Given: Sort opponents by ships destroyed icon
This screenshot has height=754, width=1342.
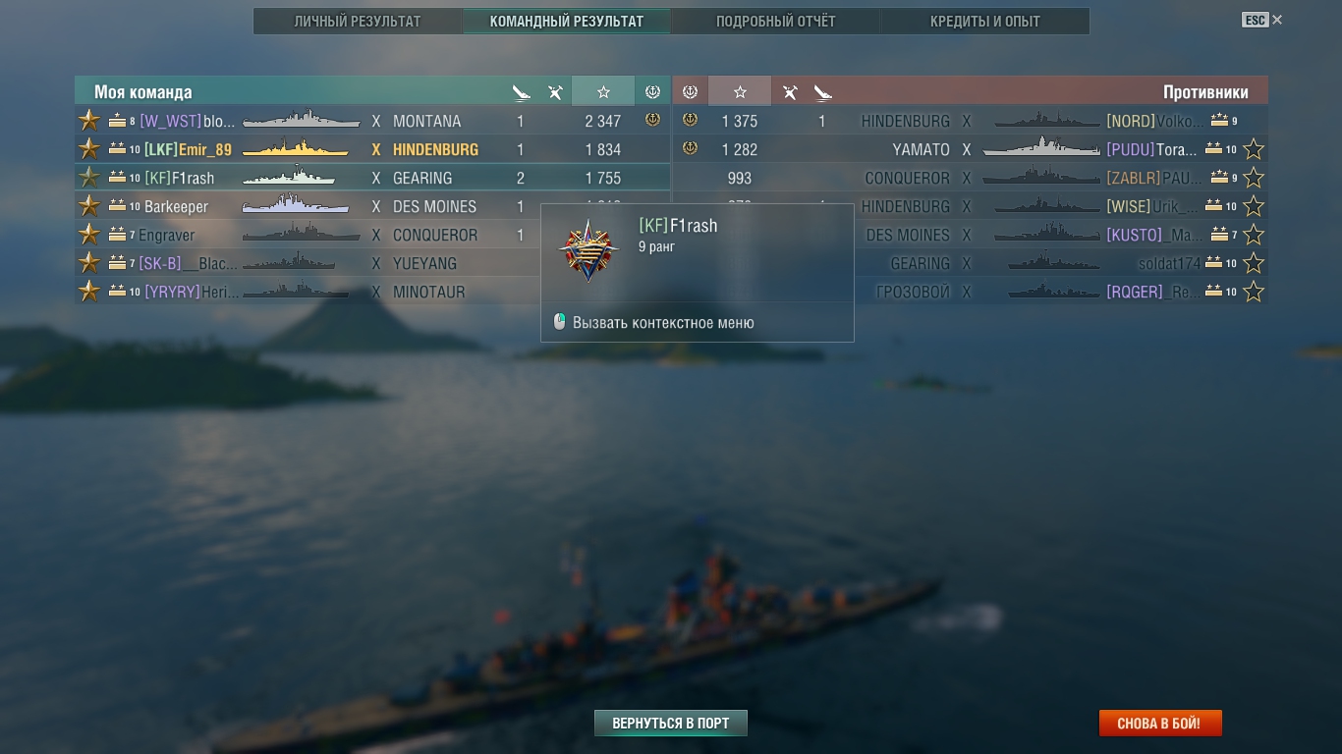Looking at the screenshot, I should pos(822,92).
